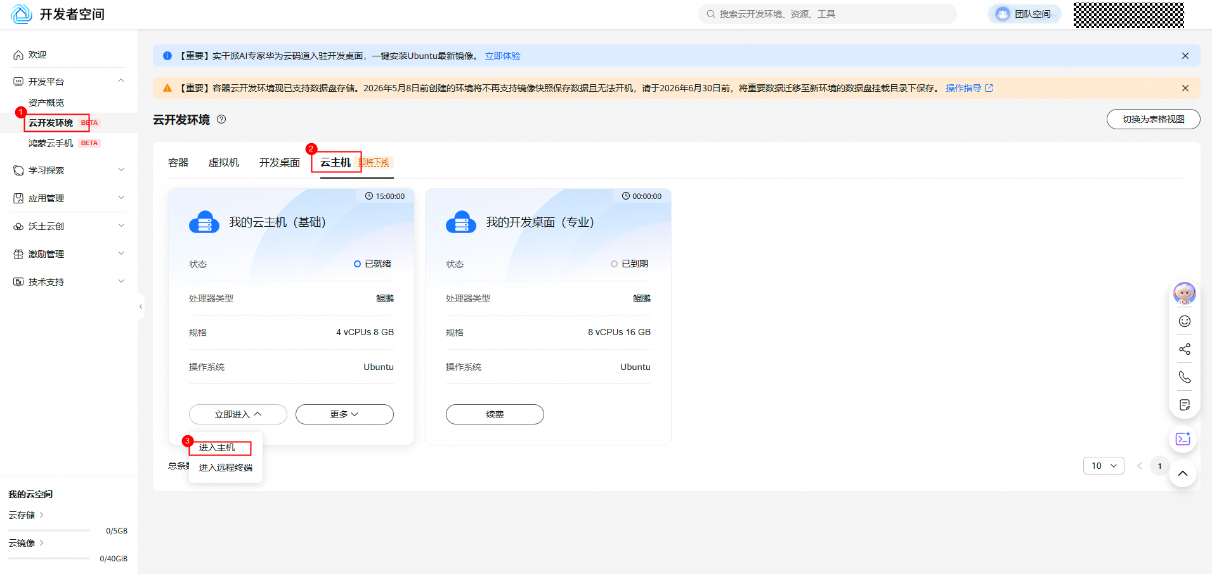Expand the 应用管理 sidebar section
The height and width of the screenshot is (574, 1212).
click(121, 198)
